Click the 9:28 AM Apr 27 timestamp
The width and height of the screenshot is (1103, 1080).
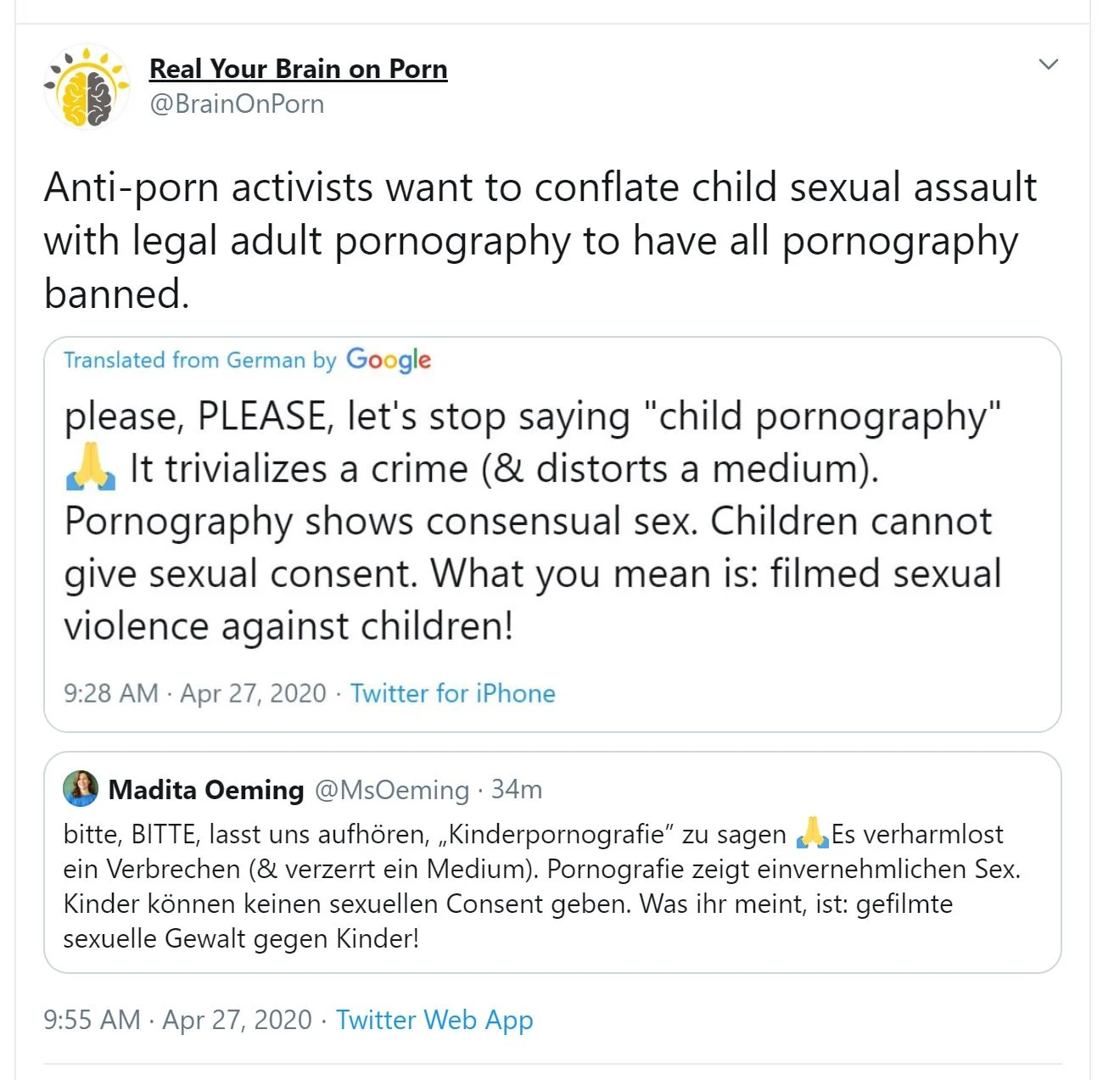[x=194, y=693]
